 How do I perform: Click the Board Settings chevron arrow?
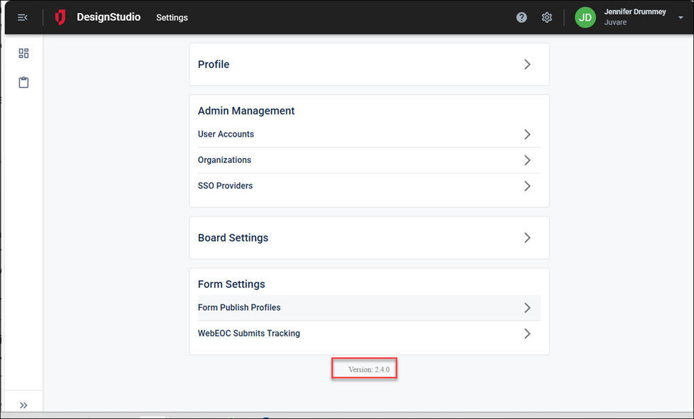click(x=527, y=238)
